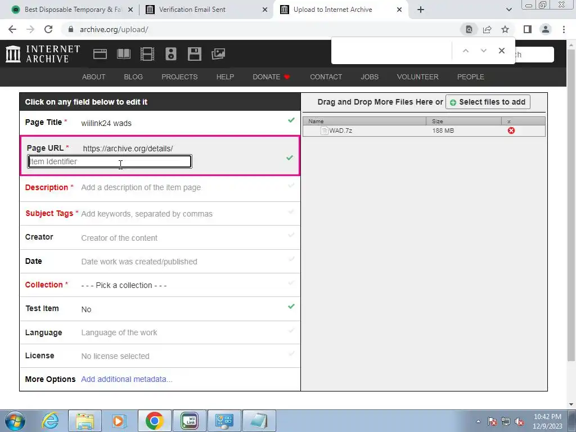Screen dimensions: 576x432
Task: Jump to next find result arrow
Action: [x=483, y=51]
